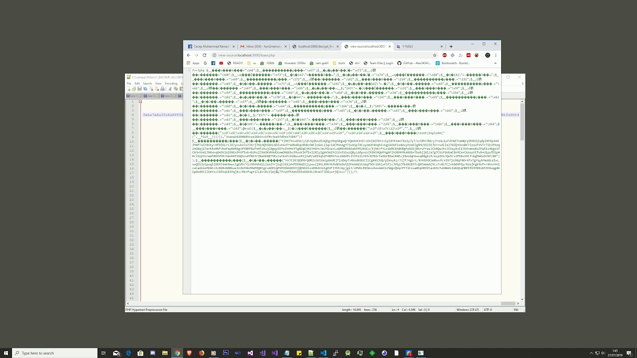Close the Facebook tab
637x358 pixels.
coord(233,46)
